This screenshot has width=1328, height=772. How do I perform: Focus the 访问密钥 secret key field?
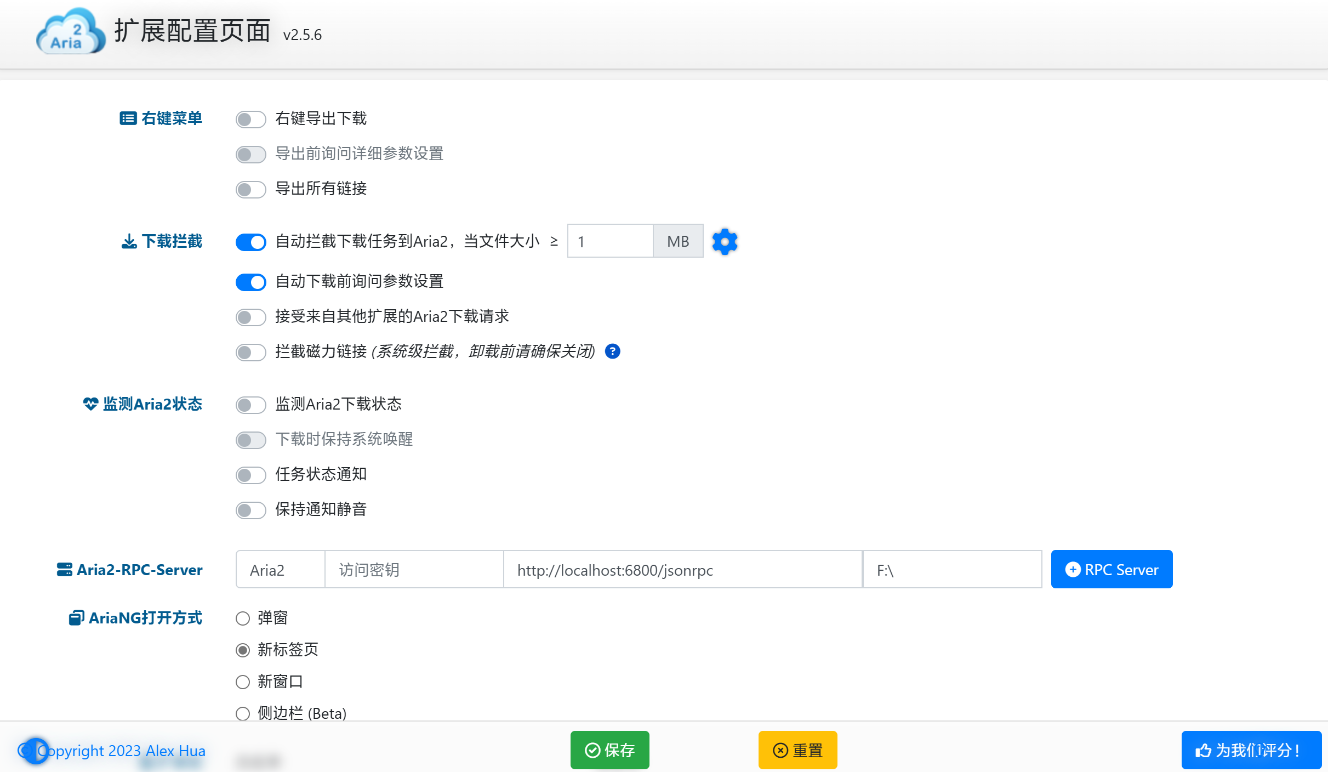click(414, 570)
